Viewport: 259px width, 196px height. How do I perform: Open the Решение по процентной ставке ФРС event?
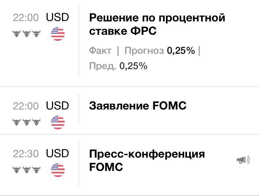(x=157, y=24)
